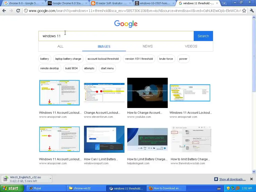This screenshot has height=192, width=256.
Task: Open the youtube.com How to Change Account thumbnail
Action: (147, 93)
